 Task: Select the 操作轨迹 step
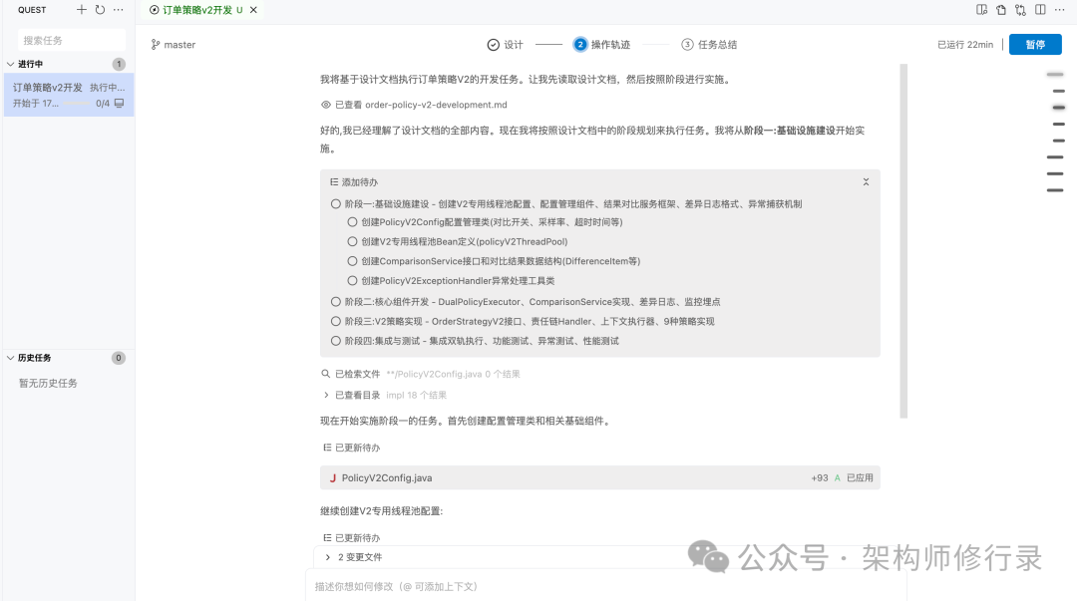[601, 45]
